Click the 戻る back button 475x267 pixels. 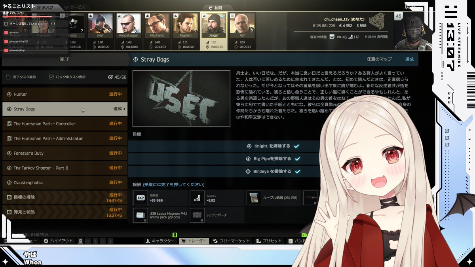pos(410,7)
